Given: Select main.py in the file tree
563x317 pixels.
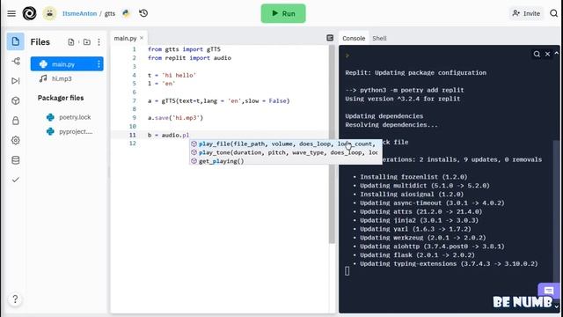Looking at the screenshot, I should click(x=67, y=64).
